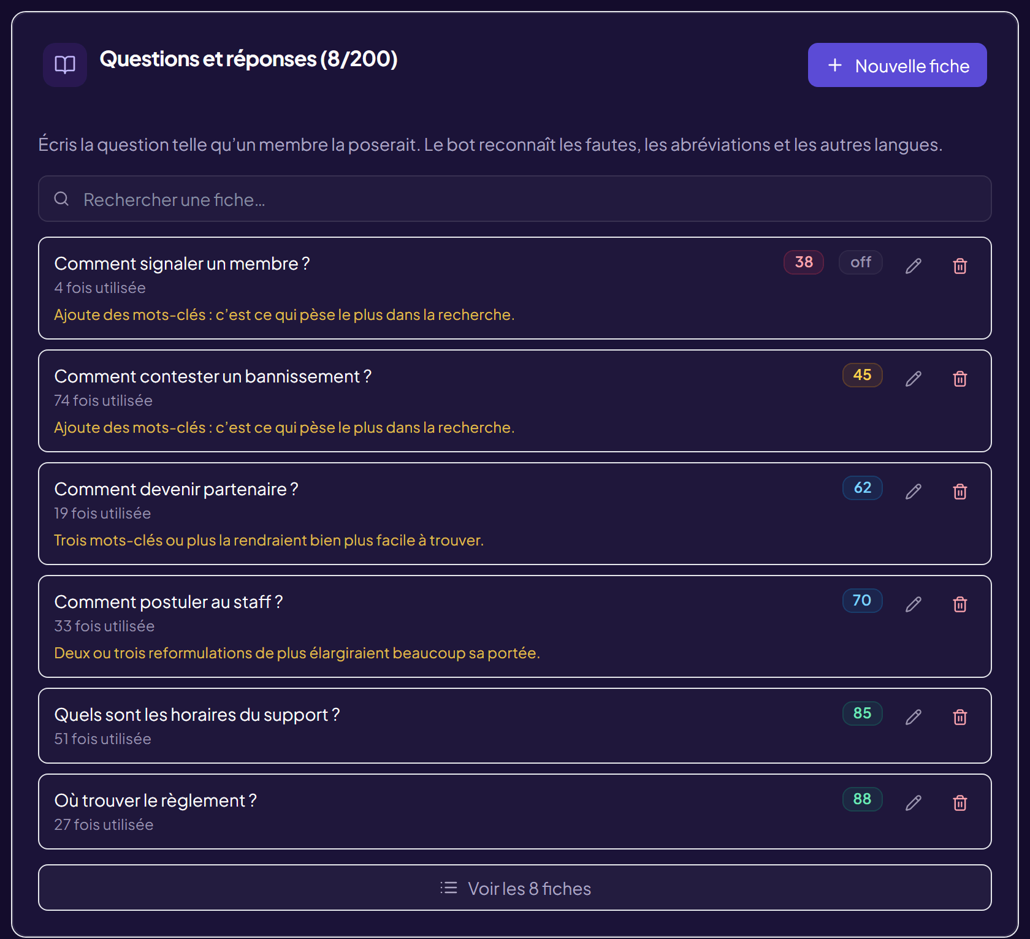Click score badge 45 on the bannissement card
This screenshot has width=1030, height=939.
[863, 375]
